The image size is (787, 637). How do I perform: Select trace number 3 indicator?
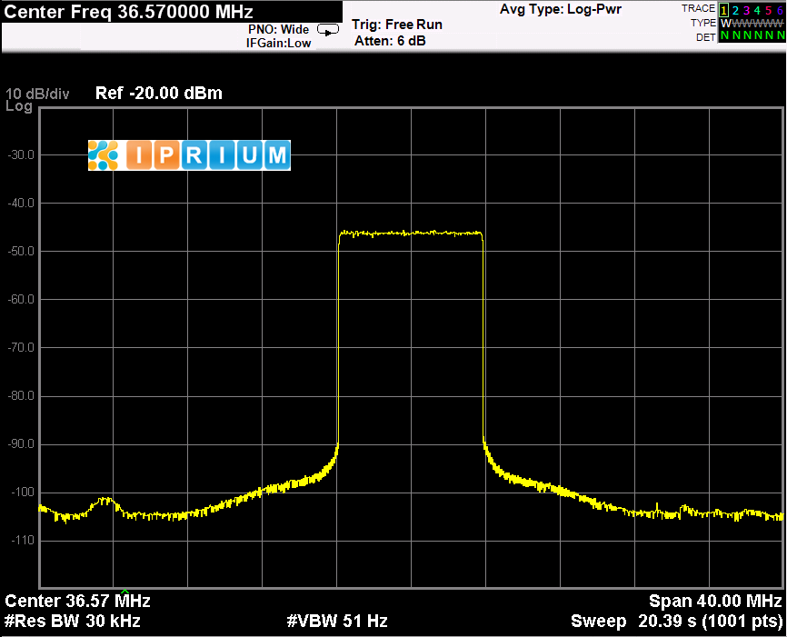pos(746,10)
